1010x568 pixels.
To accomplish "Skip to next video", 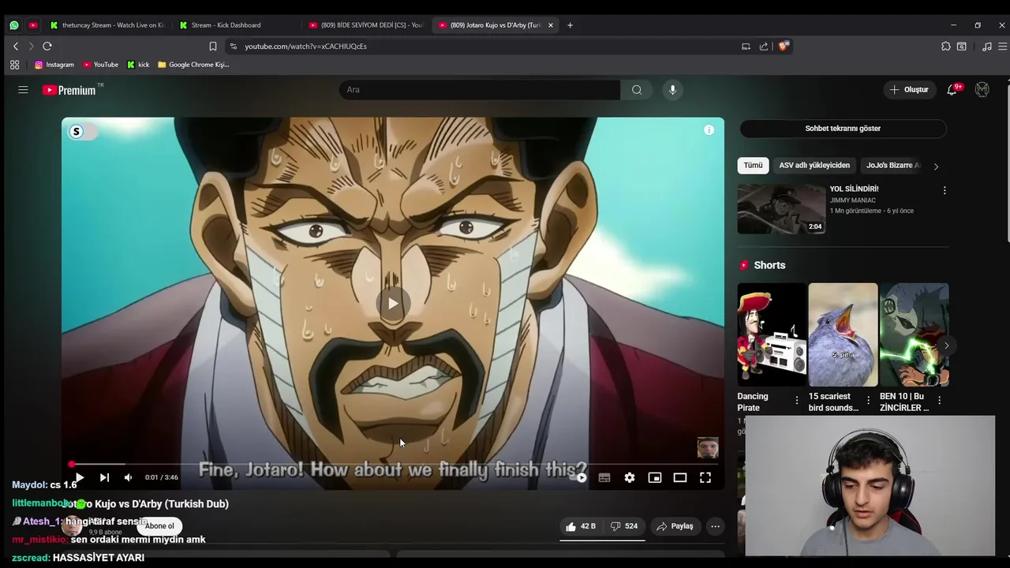I will point(104,477).
